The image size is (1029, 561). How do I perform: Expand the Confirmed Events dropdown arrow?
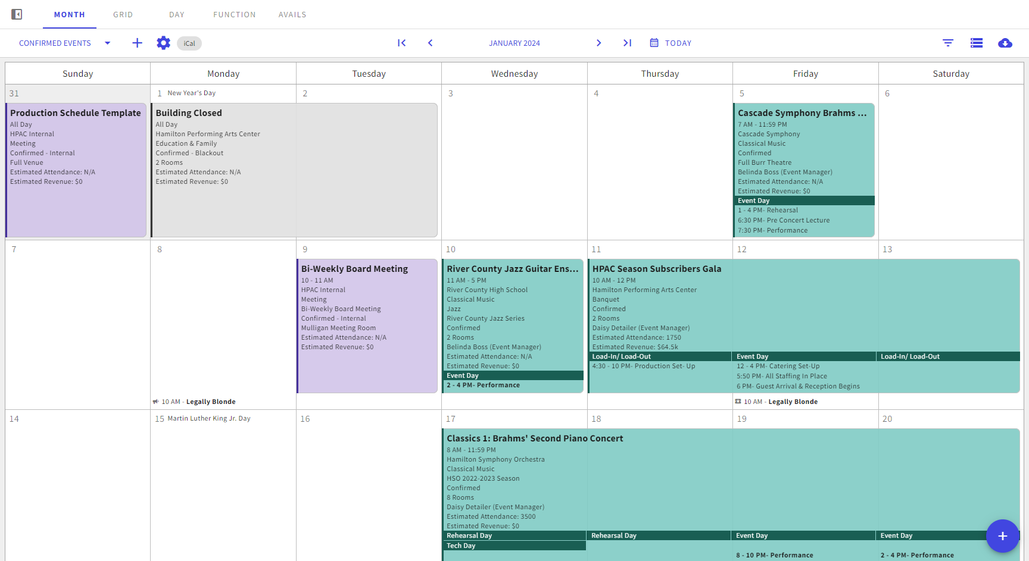[108, 43]
